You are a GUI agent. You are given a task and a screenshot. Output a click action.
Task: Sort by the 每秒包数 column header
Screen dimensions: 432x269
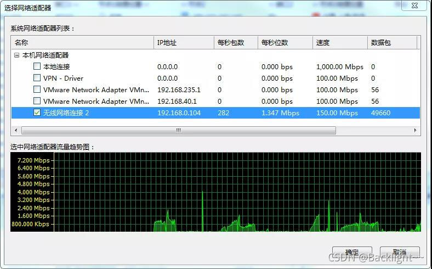tap(236, 42)
